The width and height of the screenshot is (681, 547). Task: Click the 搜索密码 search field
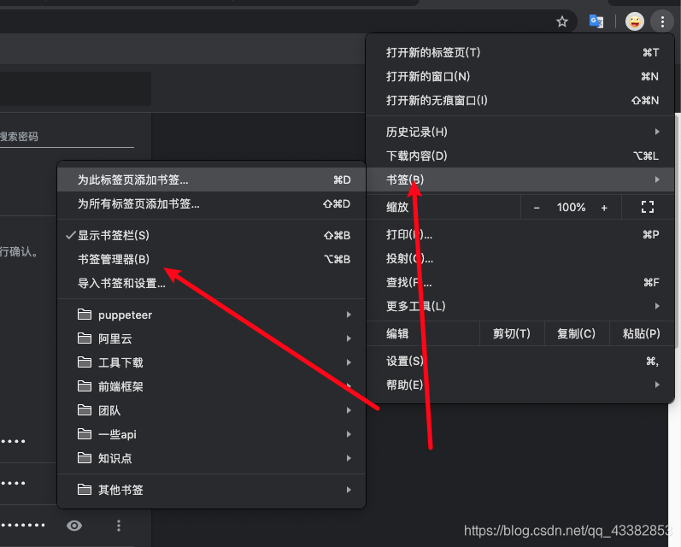(x=67, y=137)
